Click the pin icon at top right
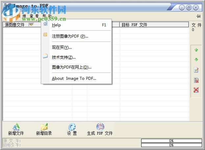The image size is (205, 150). [198, 16]
